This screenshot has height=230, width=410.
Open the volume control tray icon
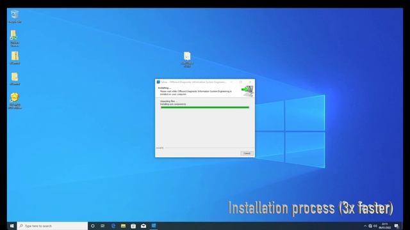pyautogui.click(x=375, y=226)
